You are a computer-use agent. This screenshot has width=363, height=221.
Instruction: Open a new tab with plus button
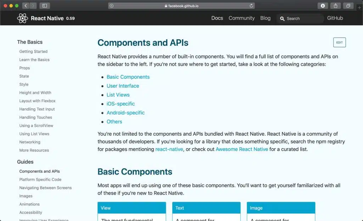359,7
